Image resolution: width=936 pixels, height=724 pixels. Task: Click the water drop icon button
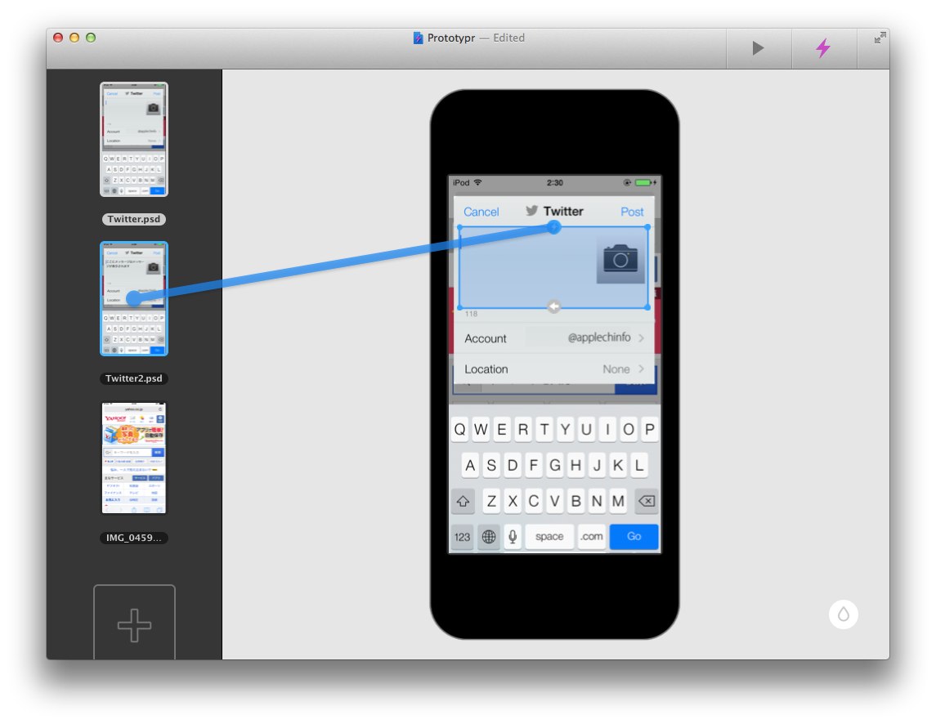click(x=844, y=615)
